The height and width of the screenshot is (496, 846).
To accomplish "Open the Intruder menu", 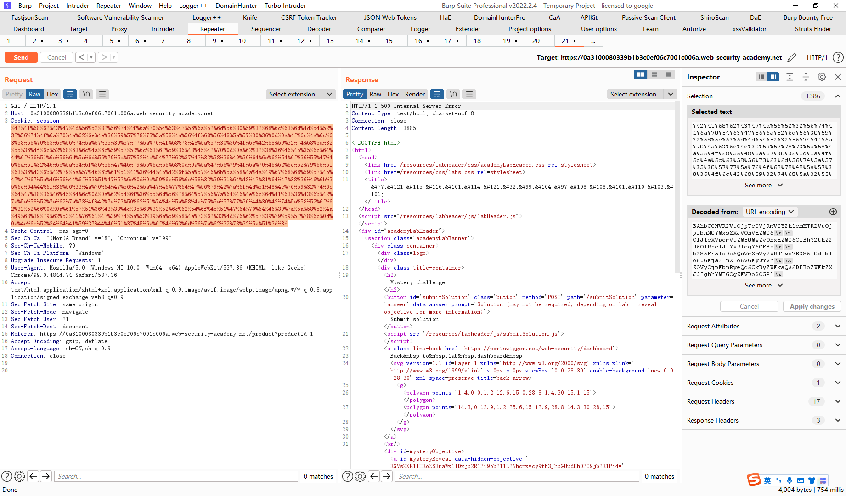I will pyautogui.click(x=78, y=6).
